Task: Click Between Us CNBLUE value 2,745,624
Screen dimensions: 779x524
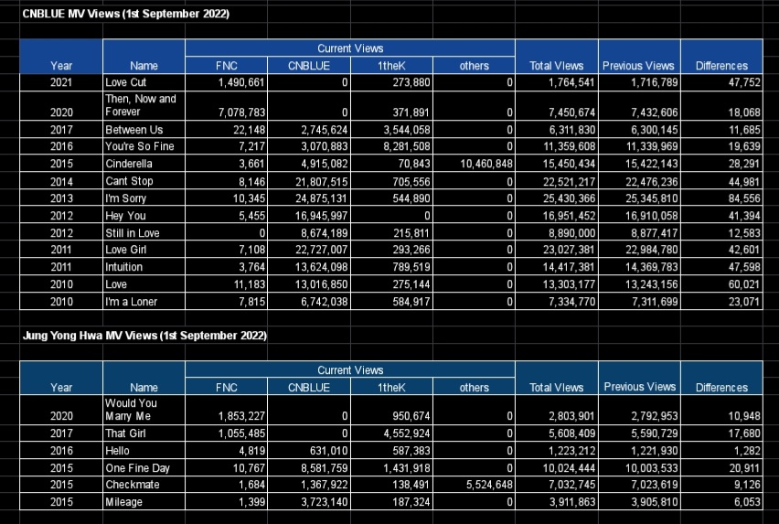Action: click(309, 130)
